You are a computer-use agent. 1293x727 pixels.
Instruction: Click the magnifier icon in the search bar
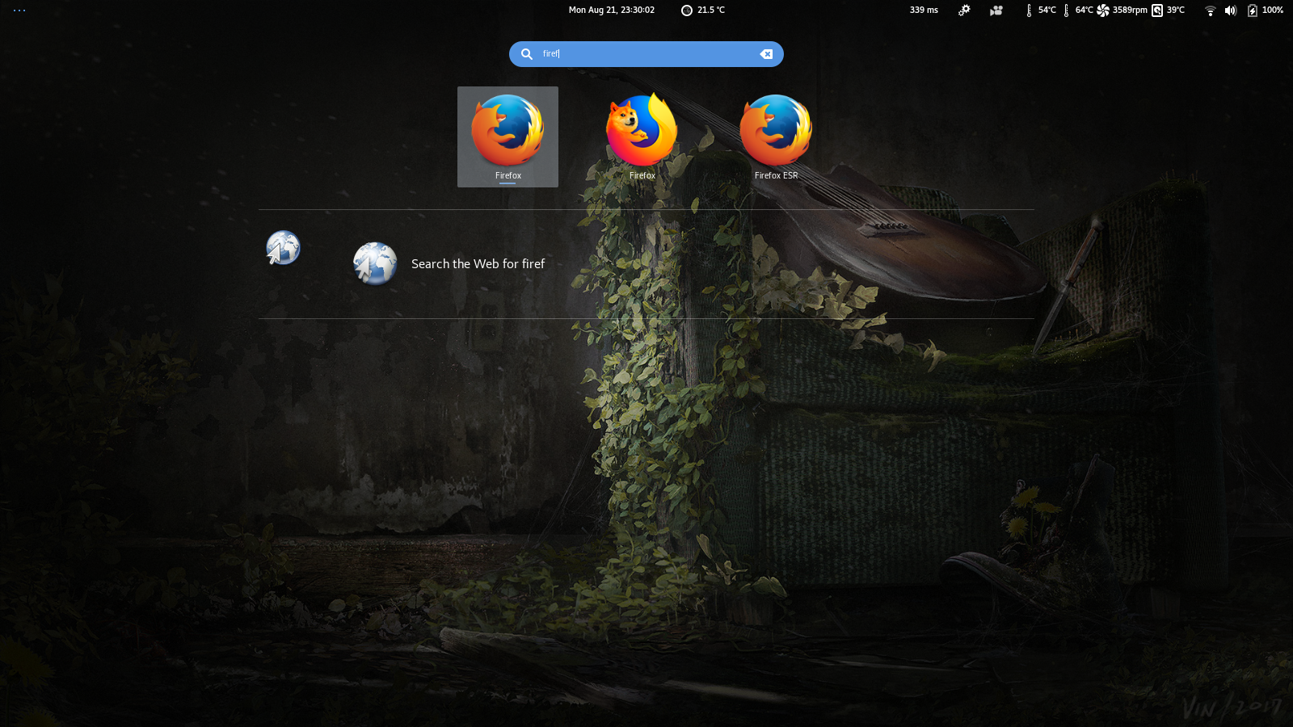tap(527, 54)
